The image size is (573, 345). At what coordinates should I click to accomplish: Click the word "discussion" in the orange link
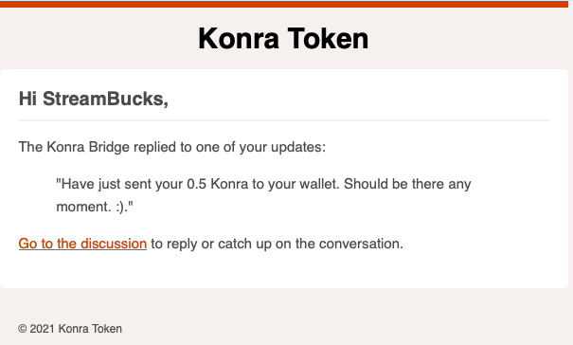click(114, 244)
